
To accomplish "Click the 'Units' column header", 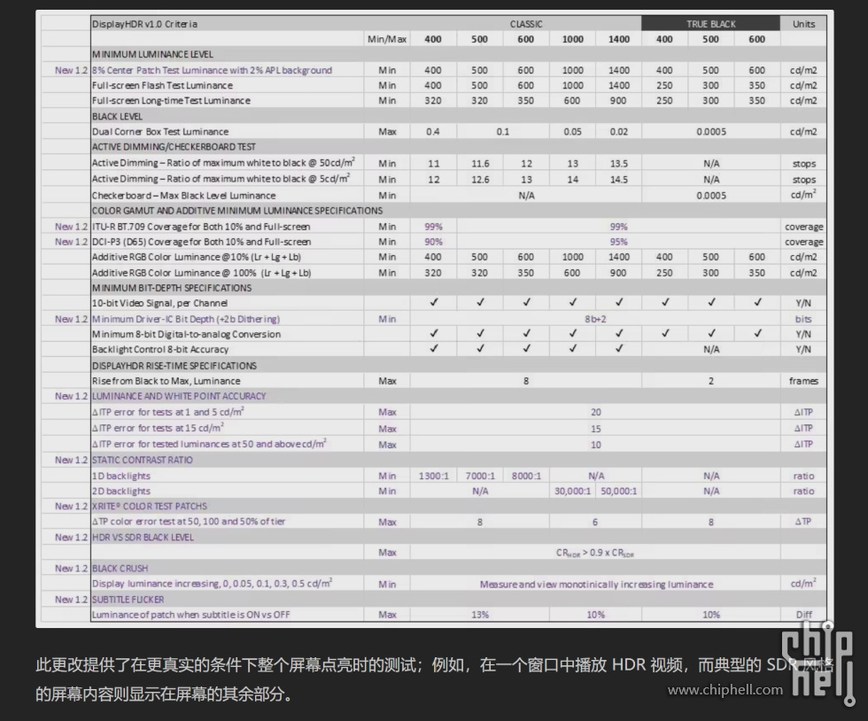I will coord(803,24).
